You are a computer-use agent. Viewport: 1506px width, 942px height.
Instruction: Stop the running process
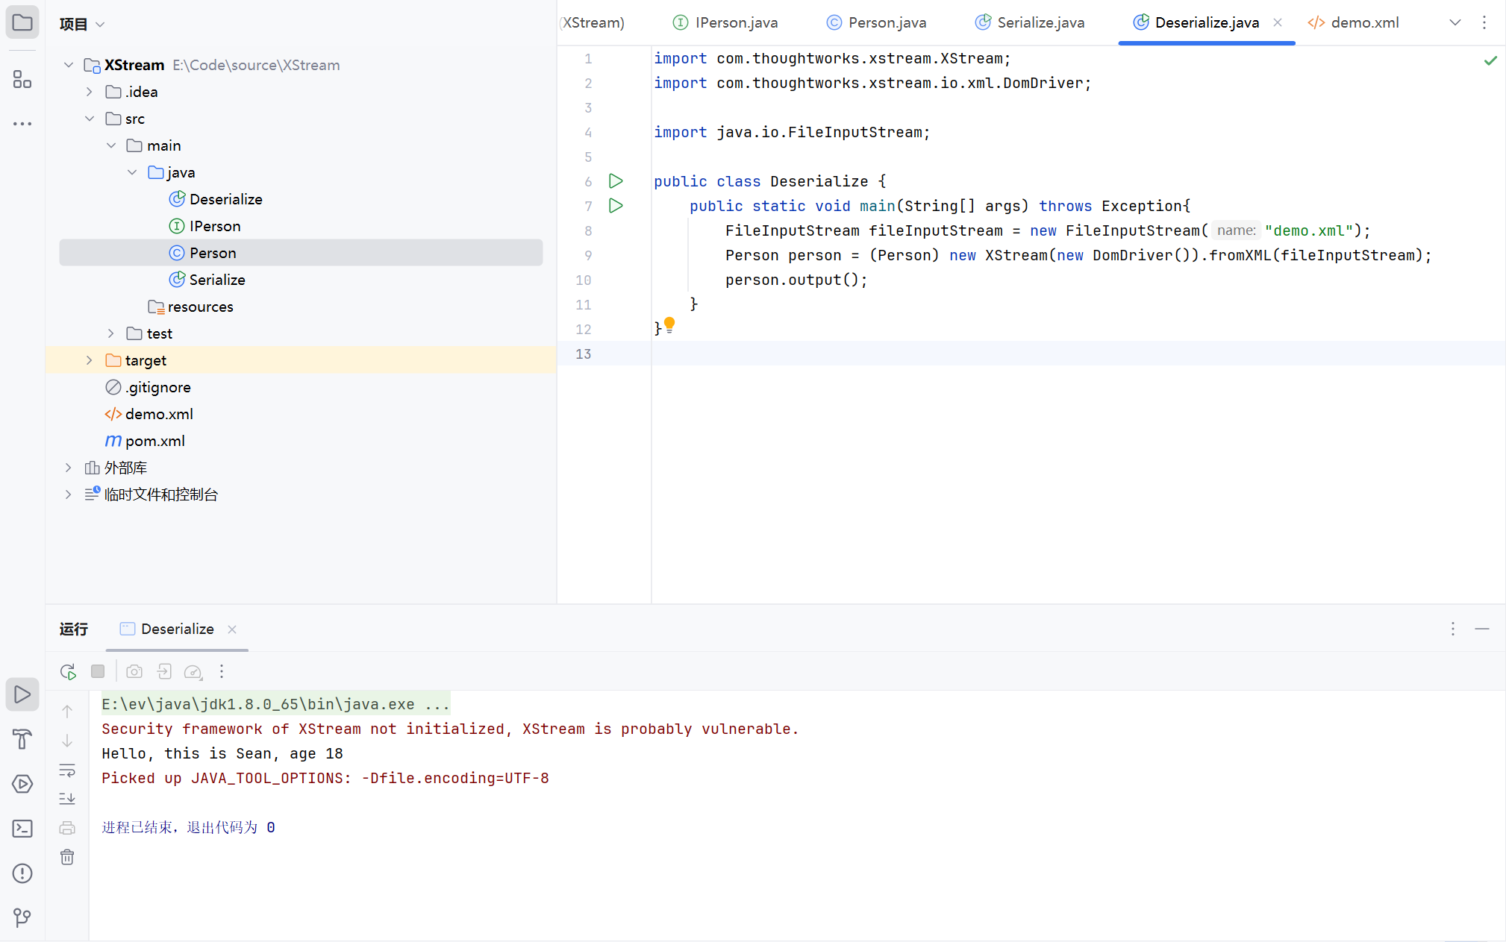click(98, 671)
